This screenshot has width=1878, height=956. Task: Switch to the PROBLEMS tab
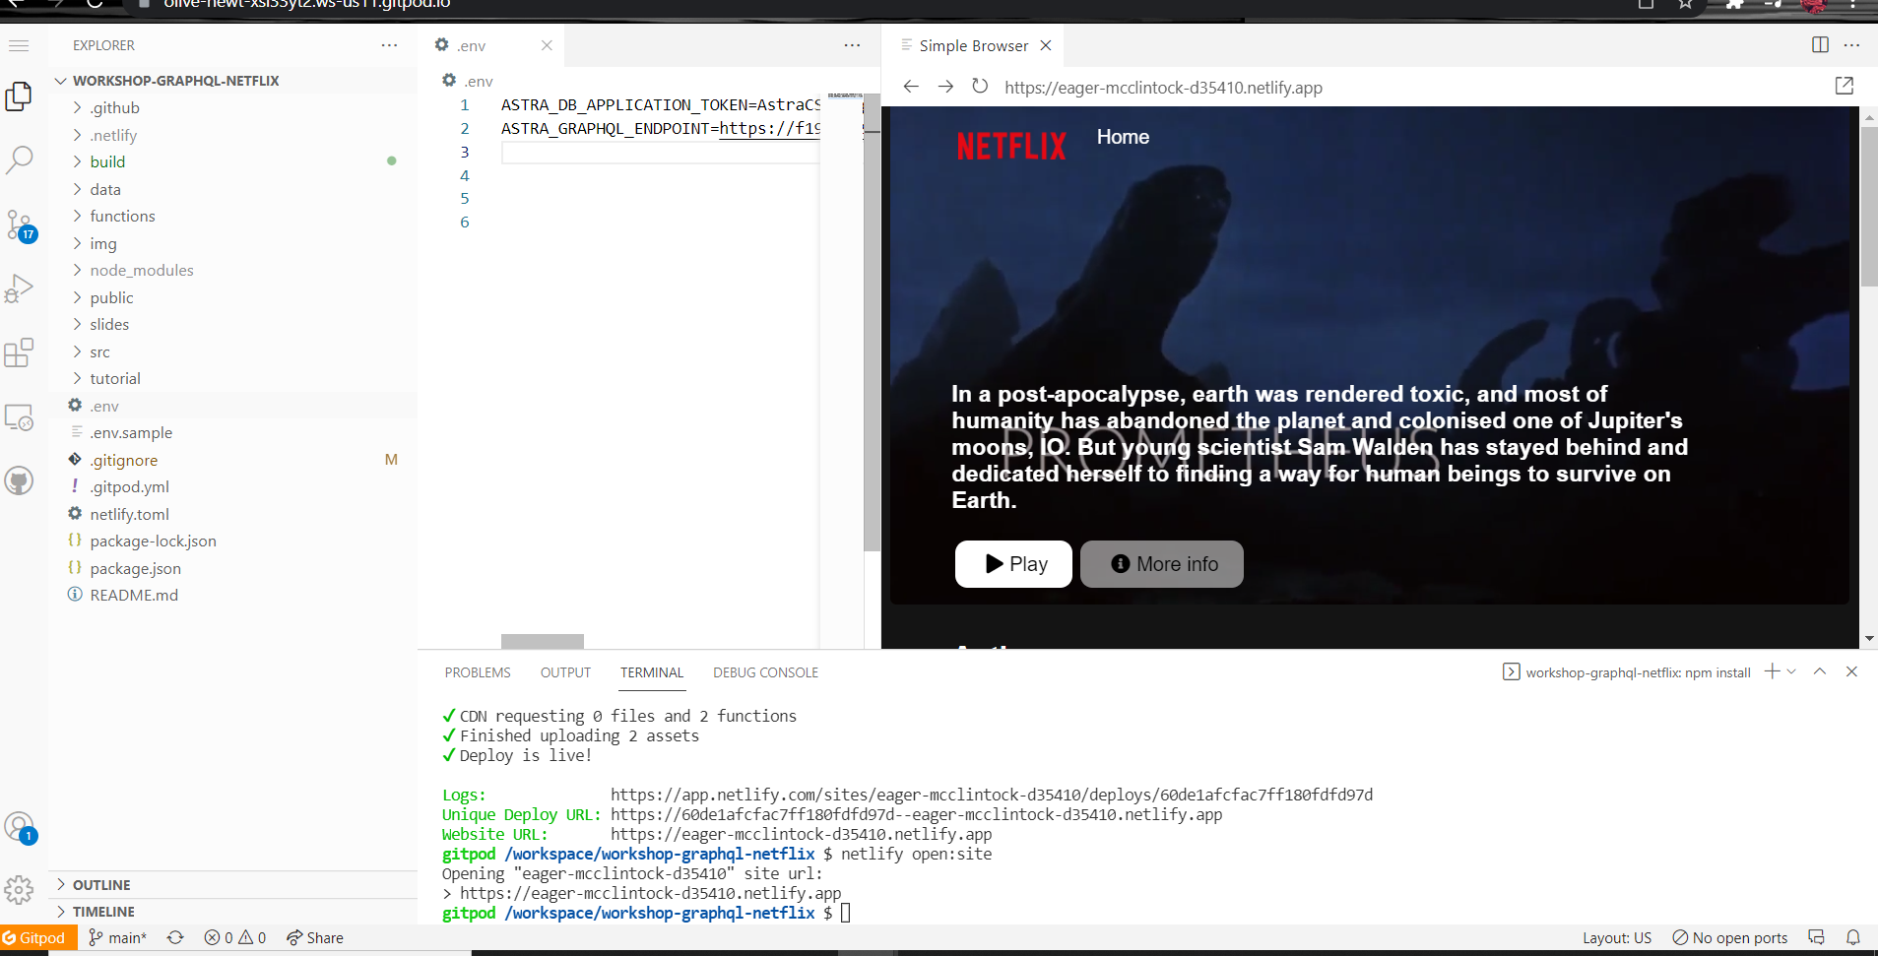[477, 672]
